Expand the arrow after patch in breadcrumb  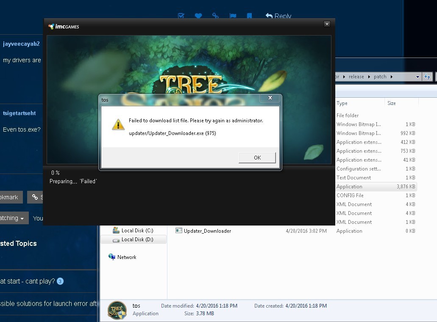click(391, 77)
